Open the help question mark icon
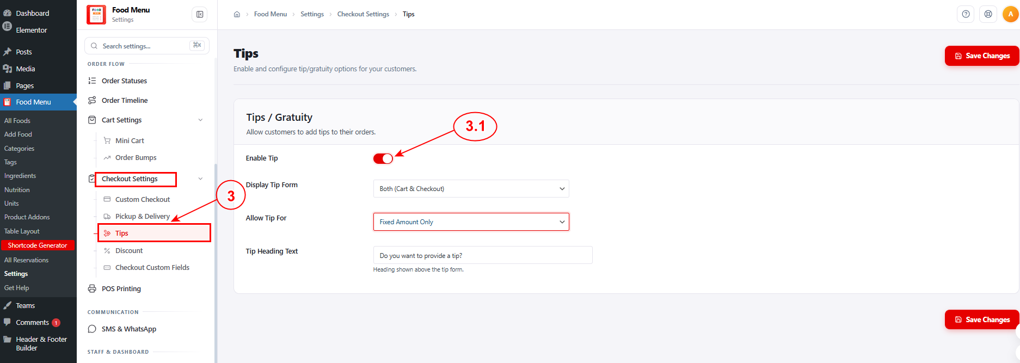 (x=966, y=14)
